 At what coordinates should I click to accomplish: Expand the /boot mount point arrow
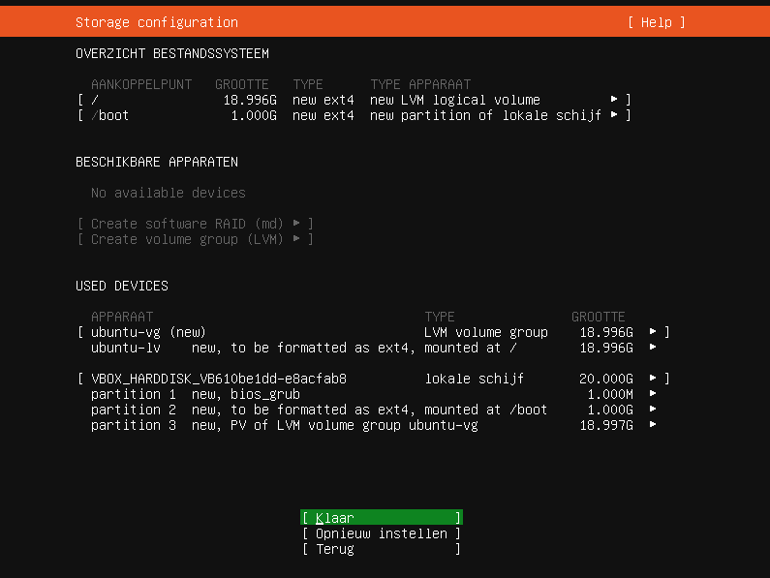[614, 115]
